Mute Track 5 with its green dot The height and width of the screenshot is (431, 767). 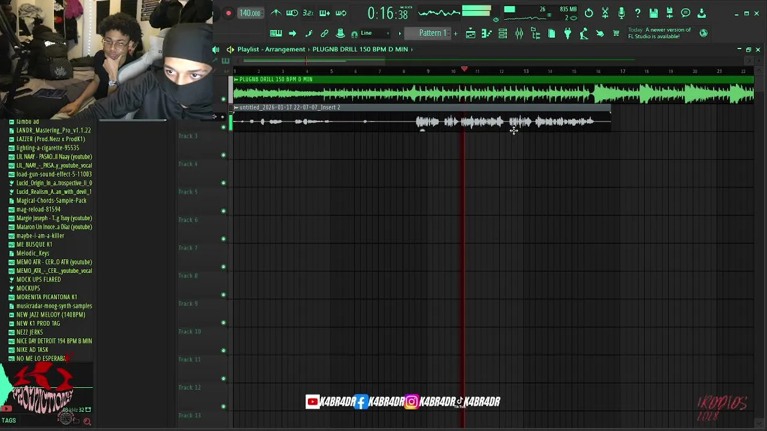(224, 211)
